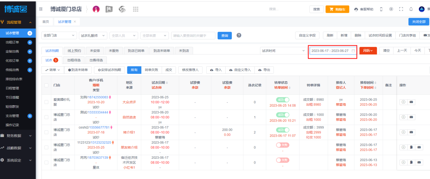Switch to the 首页 tab
430x179 pixels.
pos(46,21)
